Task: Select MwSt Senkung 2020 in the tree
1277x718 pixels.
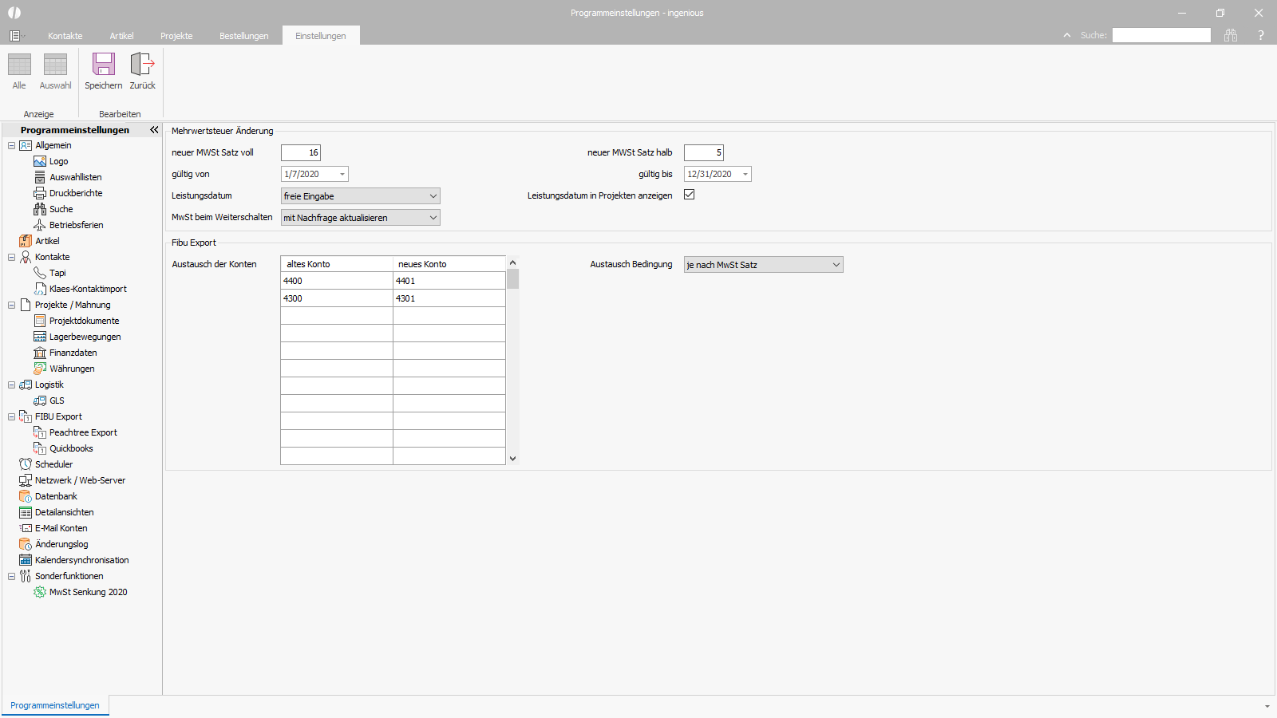Action: 89,592
